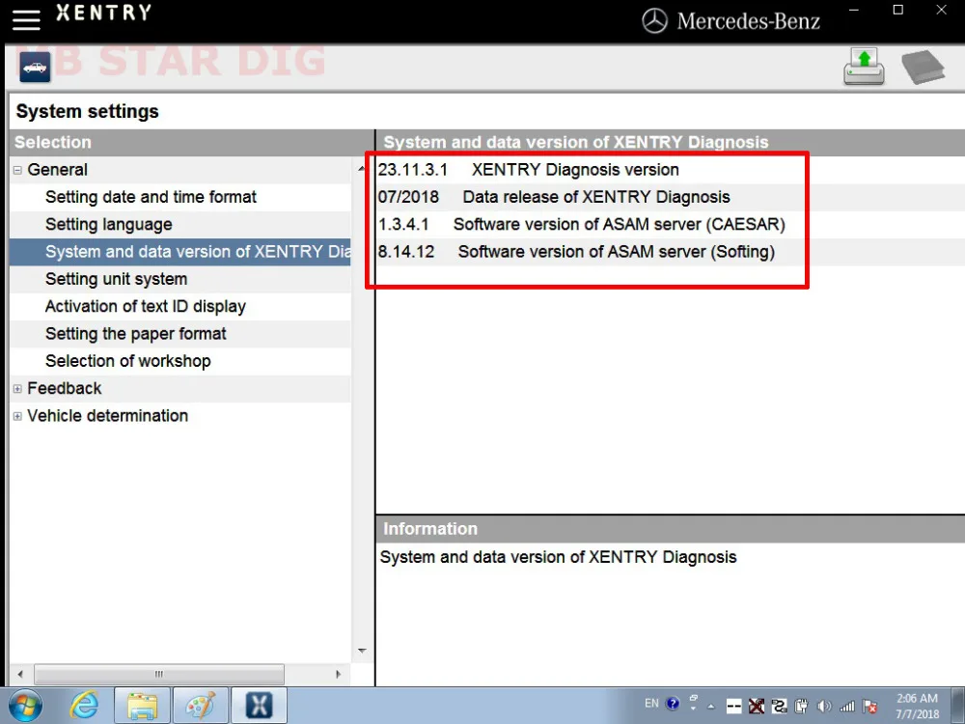Image resolution: width=965 pixels, height=724 pixels.
Task: Click the Vehicle determination label
Action: pos(108,415)
